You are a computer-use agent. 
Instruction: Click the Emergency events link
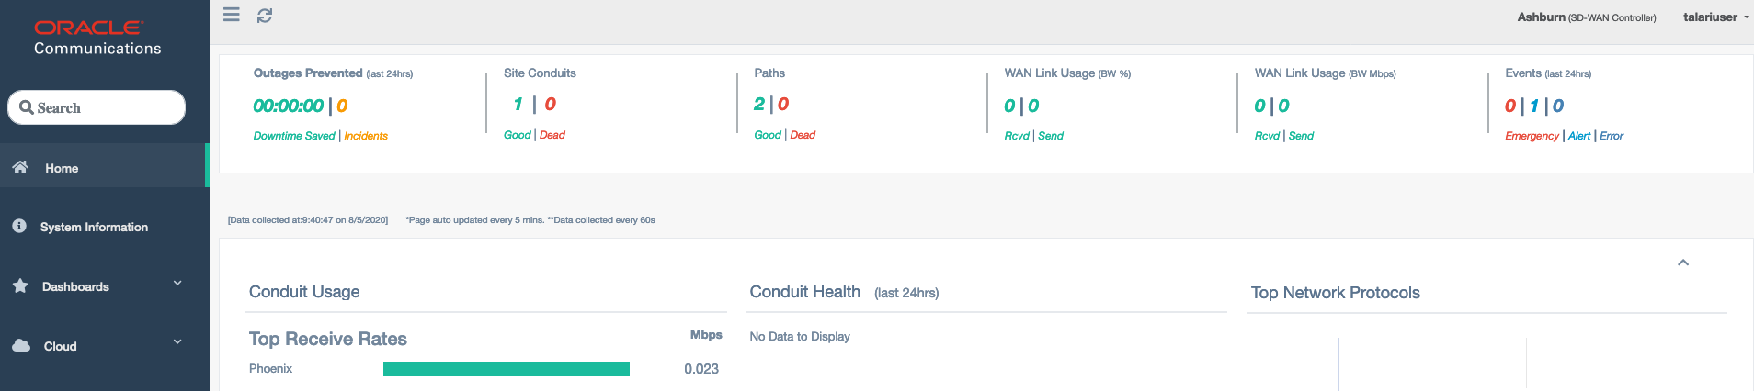1532,136
